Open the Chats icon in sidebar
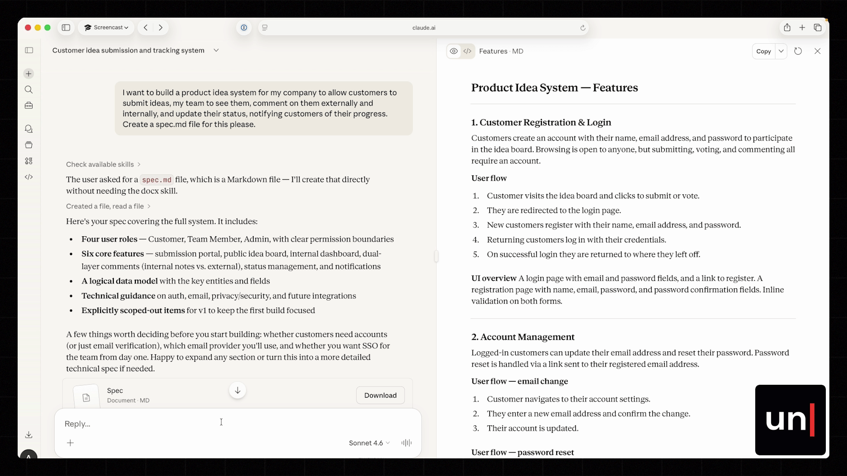 pos(29,129)
